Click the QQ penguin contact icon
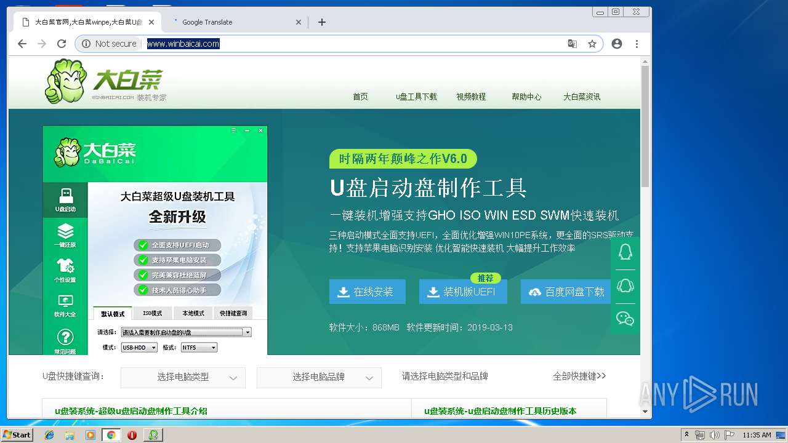 (625, 252)
